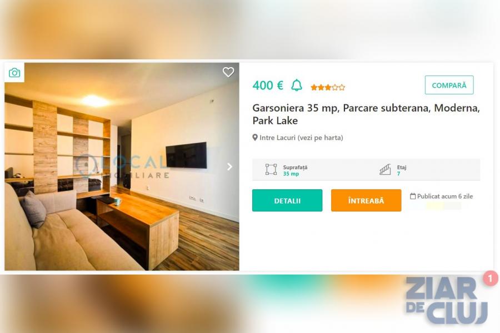Click the 400 € price
The width and height of the screenshot is (500, 333).
tap(268, 85)
